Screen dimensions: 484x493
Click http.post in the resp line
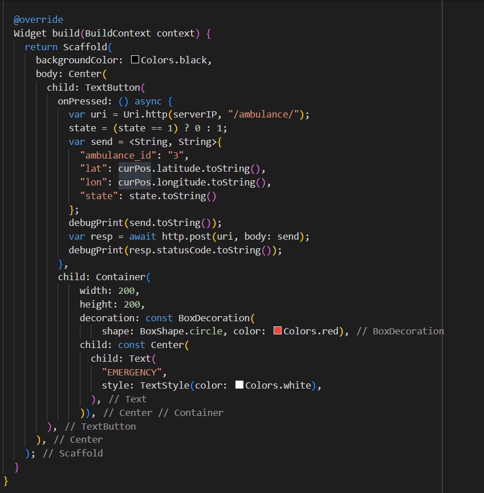[186, 236]
